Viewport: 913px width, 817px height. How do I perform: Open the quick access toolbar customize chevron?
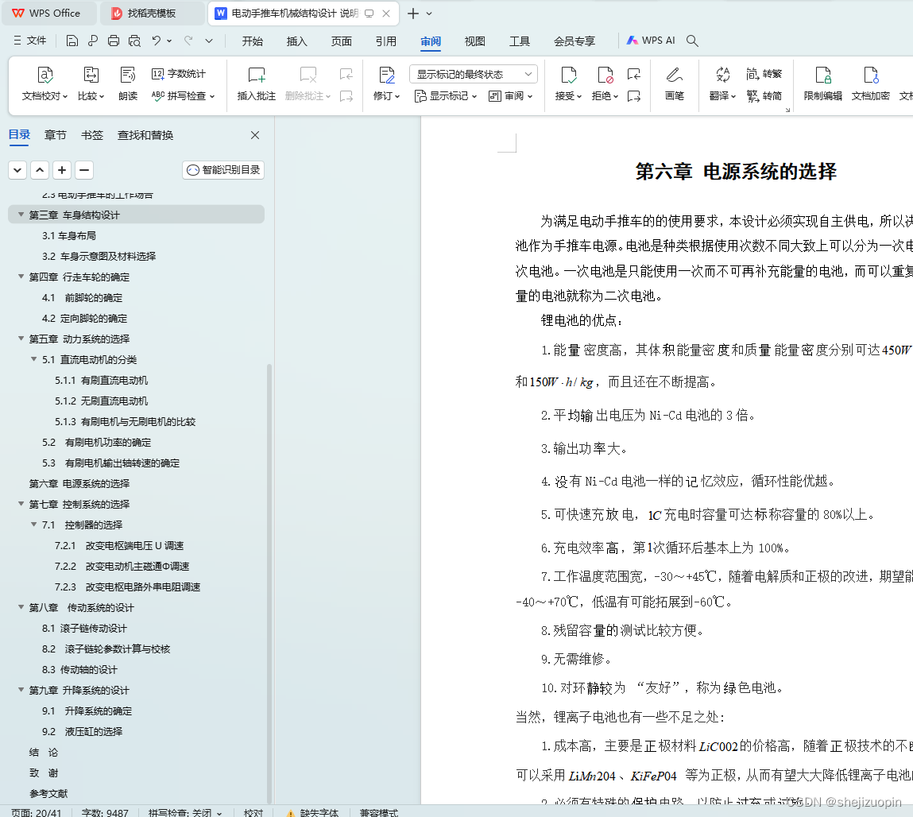209,41
